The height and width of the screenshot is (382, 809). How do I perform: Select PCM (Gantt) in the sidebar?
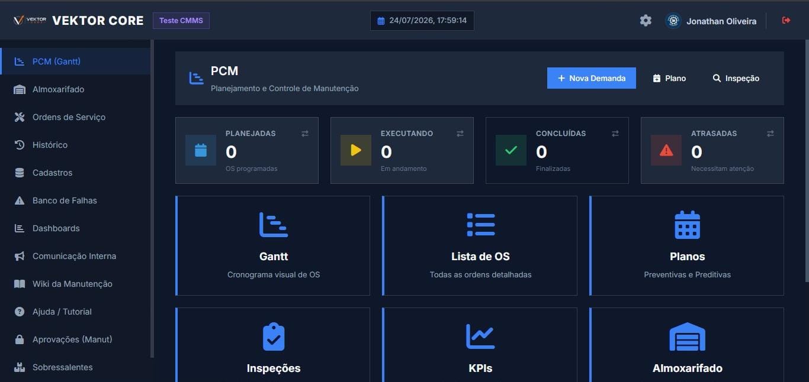[x=75, y=61]
